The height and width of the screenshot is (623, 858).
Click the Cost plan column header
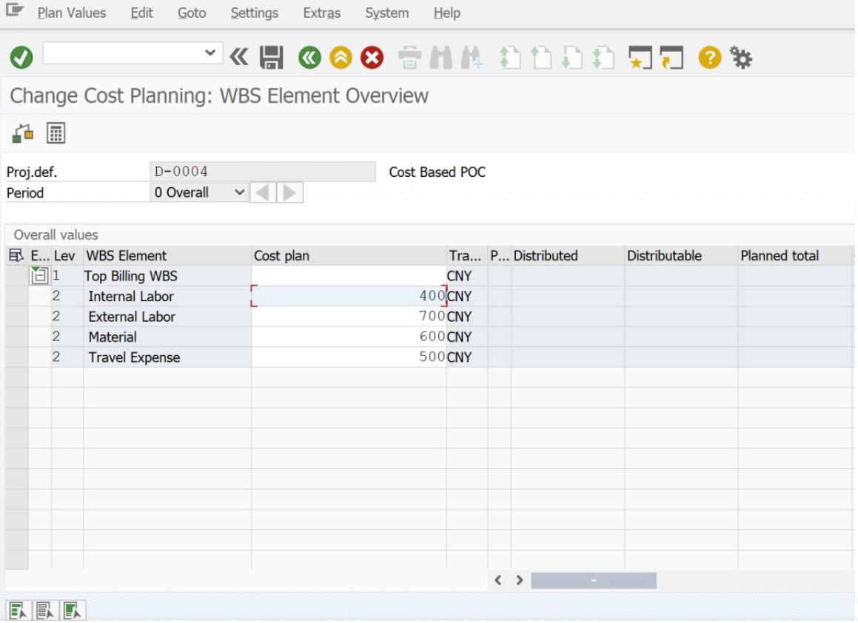click(x=349, y=256)
